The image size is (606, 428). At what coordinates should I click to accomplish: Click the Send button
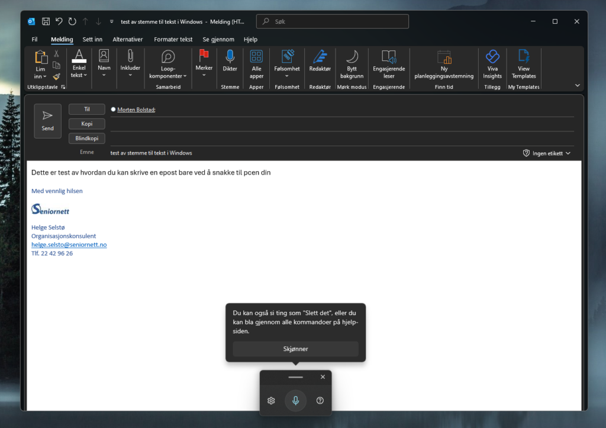(47, 121)
